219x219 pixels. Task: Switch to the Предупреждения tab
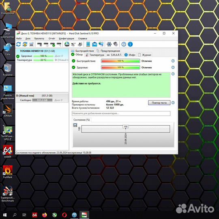point(108,51)
